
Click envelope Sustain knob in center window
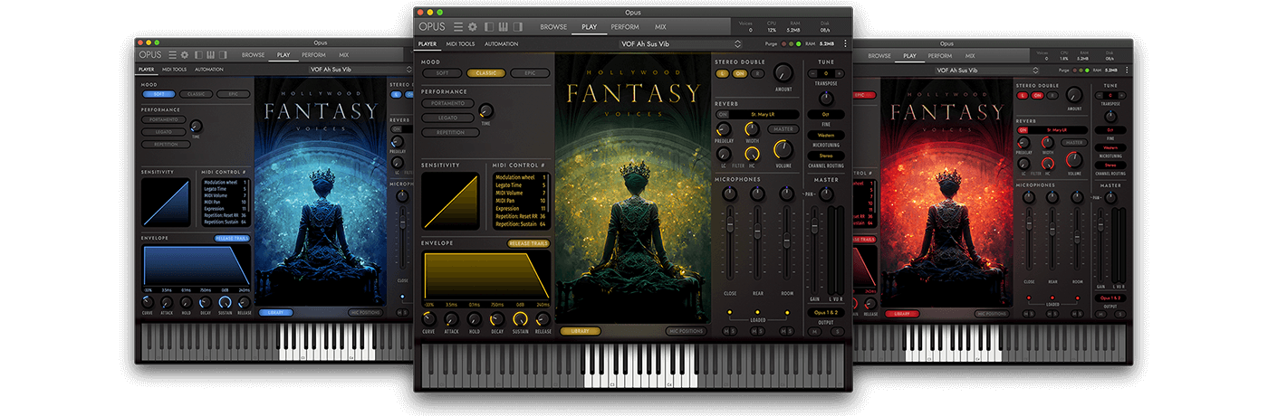[x=520, y=319]
